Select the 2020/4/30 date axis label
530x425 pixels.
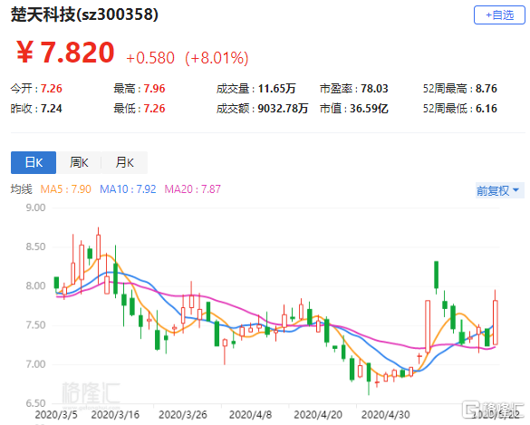pos(386,414)
